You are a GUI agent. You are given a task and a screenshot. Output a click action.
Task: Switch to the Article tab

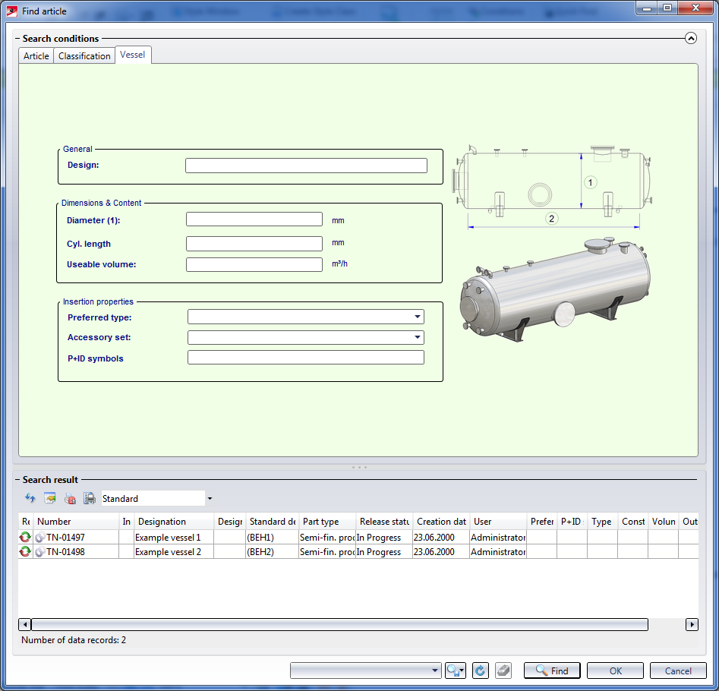pos(36,56)
